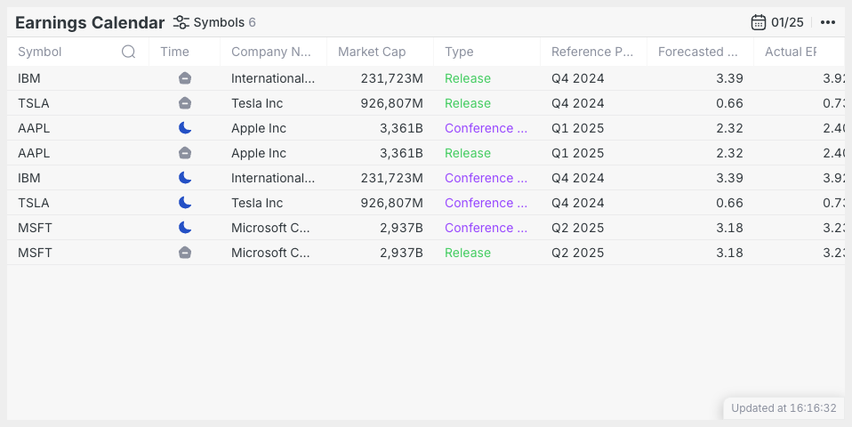This screenshot has width=852, height=427.
Task: Click Q1 2025 in AAPL Conference row
Action: pos(577,128)
